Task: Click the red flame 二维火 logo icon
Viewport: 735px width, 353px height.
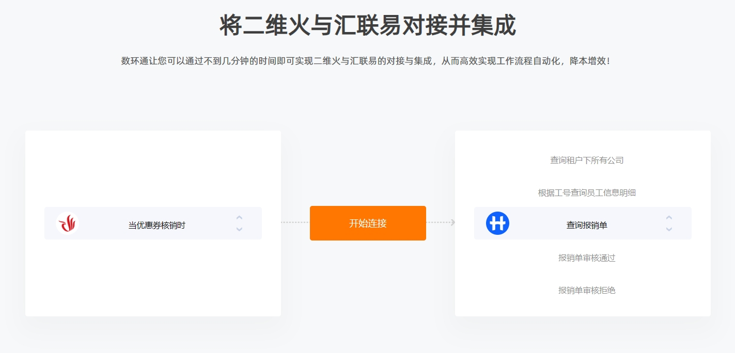Action: click(x=68, y=223)
